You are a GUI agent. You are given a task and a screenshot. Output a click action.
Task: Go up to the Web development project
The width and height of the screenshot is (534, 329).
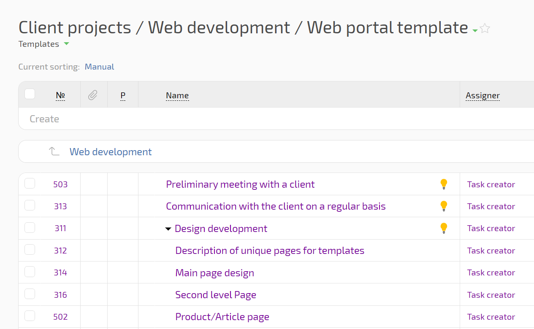111,152
